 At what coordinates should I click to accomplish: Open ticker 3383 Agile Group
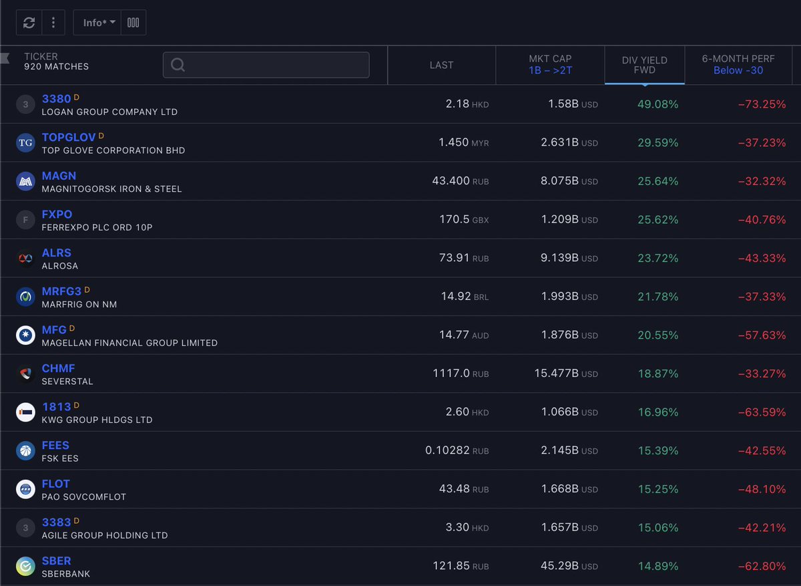click(56, 523)
